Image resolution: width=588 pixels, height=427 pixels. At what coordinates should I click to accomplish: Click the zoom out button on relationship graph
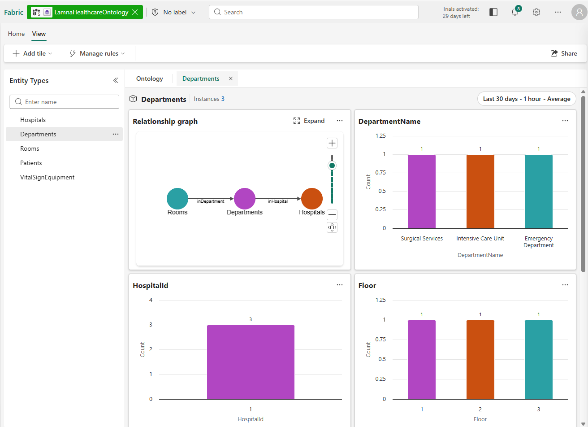(x=332, y=214)
